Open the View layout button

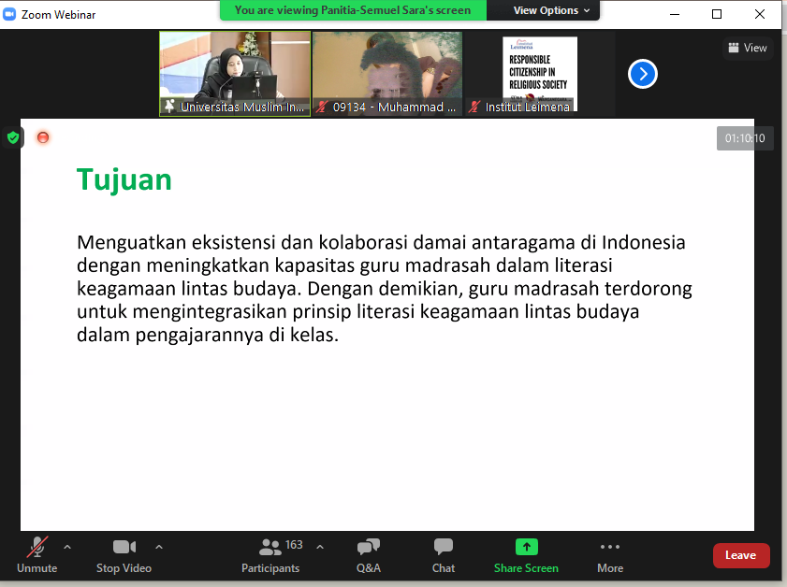(748, 48)
